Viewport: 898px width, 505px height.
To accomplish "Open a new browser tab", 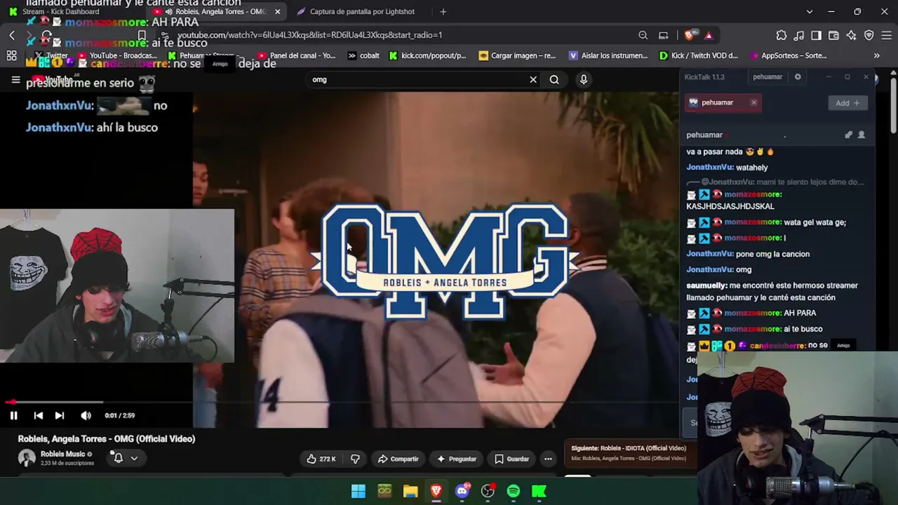I will pyautogui.click(x=443, y=12).
